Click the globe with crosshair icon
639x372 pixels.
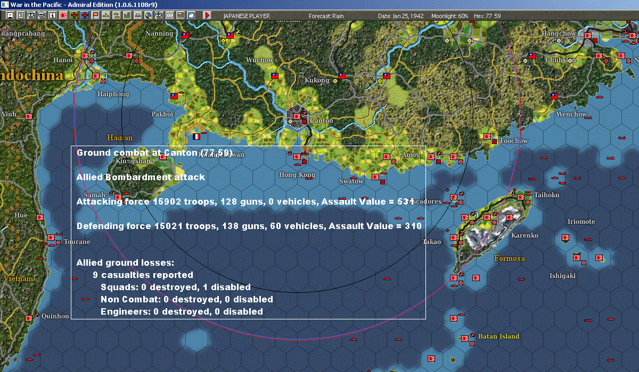click(159, 15)
